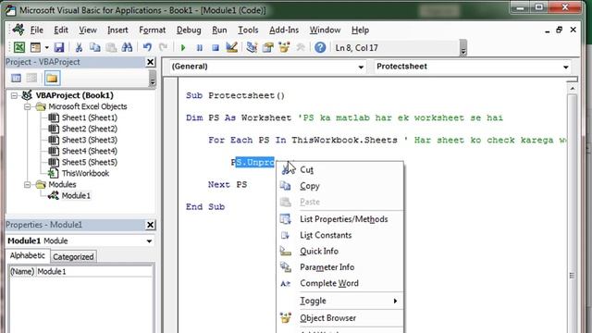The image size is (592, 333).
Task: Select Sheet4 (Sheet4) in project tree
Action: (x=89, y=151)
